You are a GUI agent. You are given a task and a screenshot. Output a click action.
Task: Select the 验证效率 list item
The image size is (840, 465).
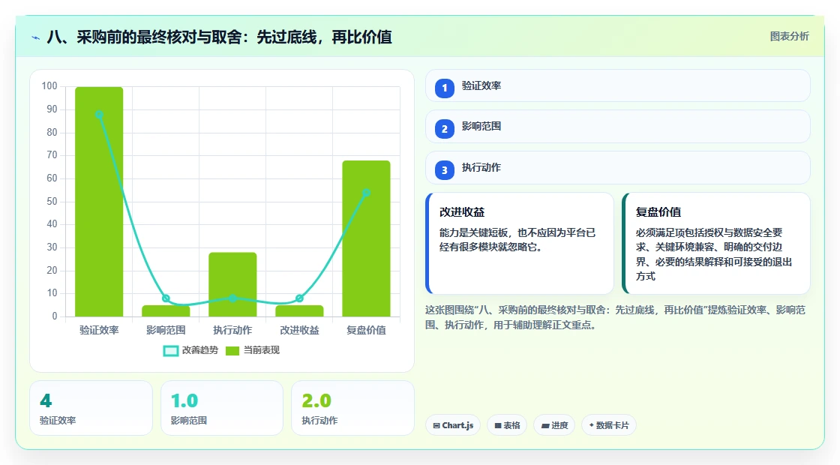click(x=618, y=85)
